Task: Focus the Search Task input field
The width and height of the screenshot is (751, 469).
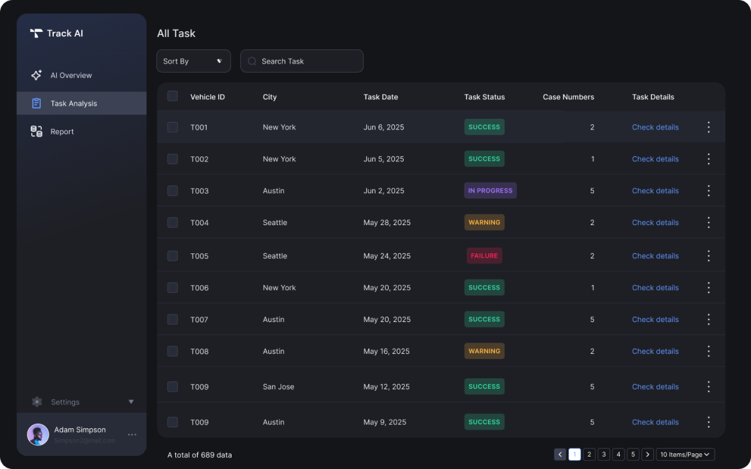Action: coord(302,61)
